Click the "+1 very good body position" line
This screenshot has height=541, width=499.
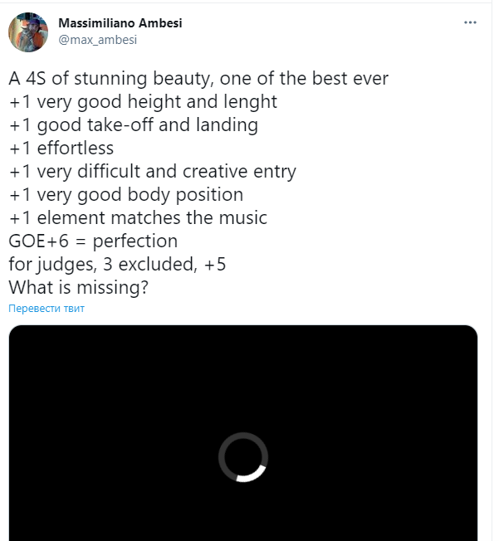click(126, 195)
